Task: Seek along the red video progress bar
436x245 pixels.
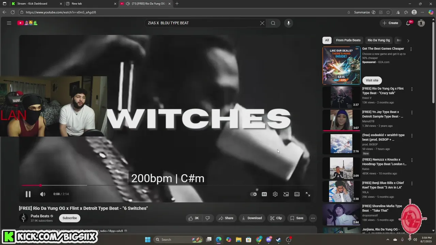Action: tap(167, 185)
